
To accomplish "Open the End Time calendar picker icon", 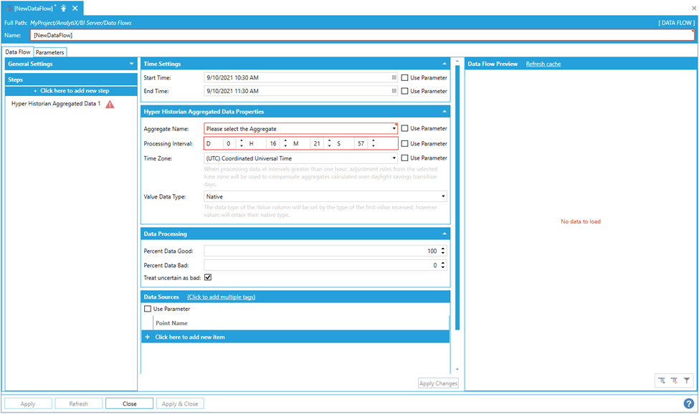I will pyautogui.click(x=394, y=91).
